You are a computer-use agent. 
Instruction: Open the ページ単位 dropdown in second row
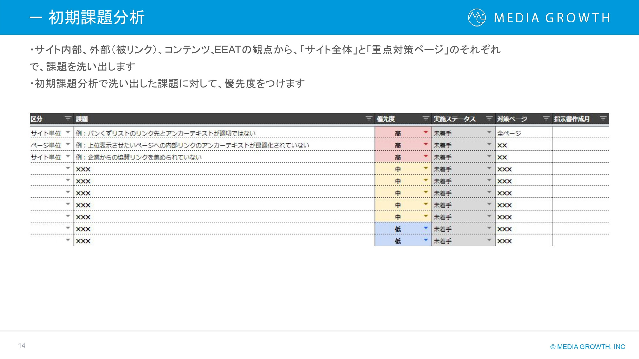[68, 145]
